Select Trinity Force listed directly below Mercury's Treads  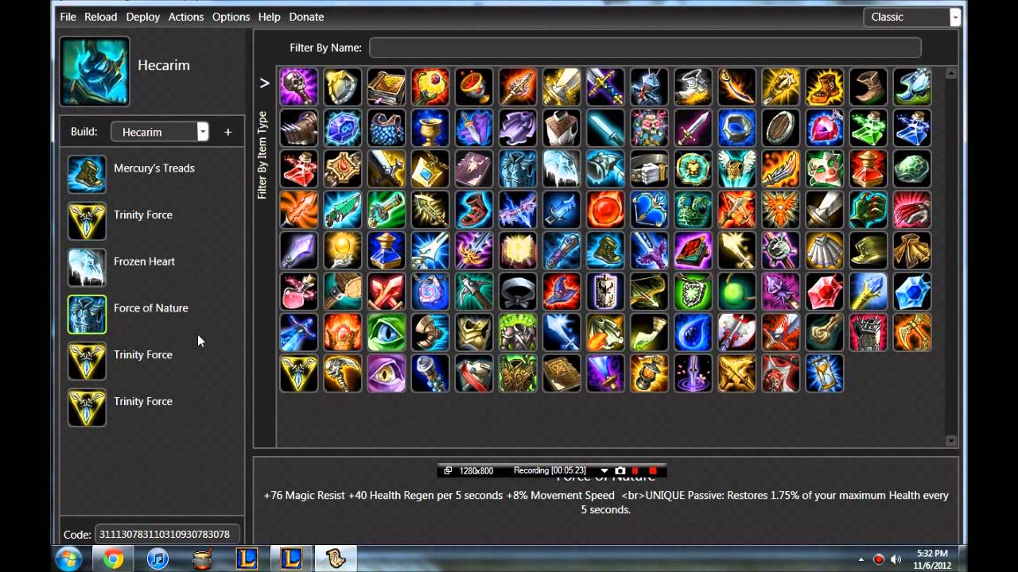(152, 222)
